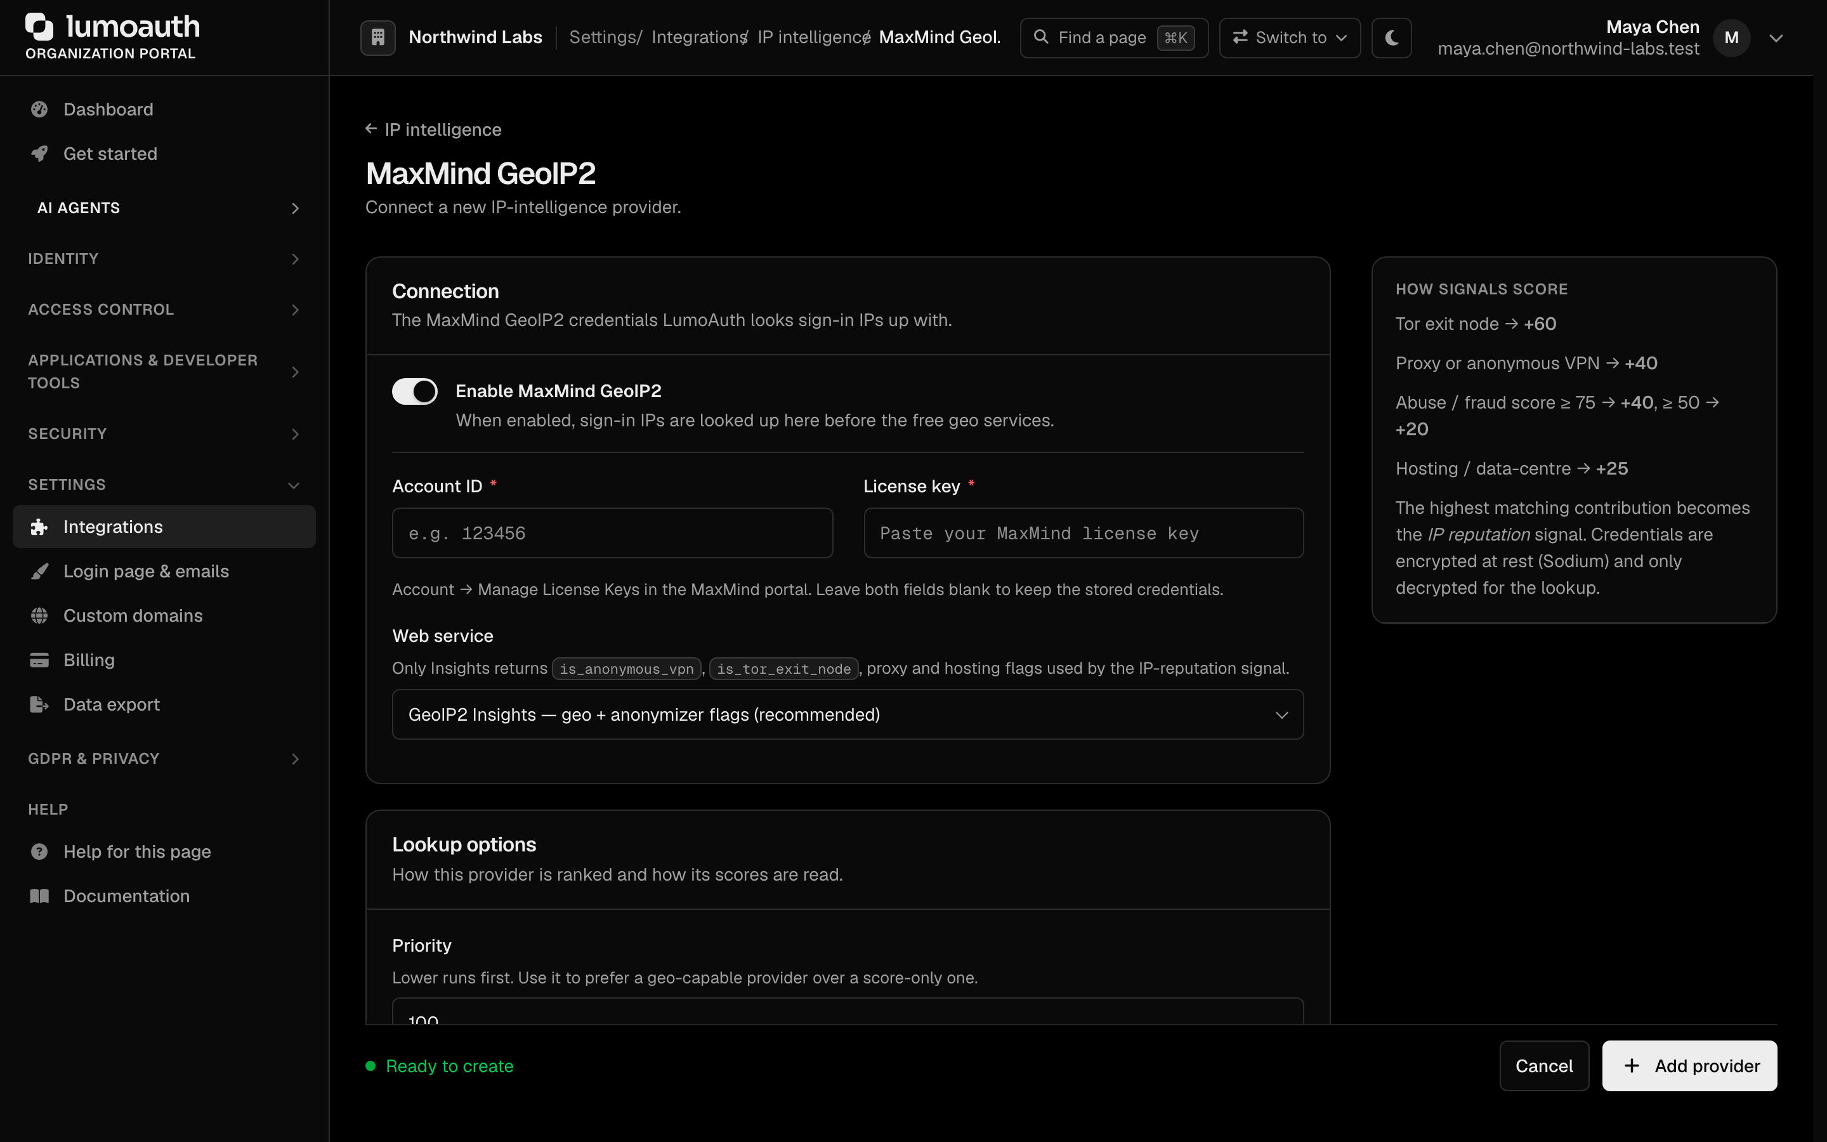Click the Data export file icon

[39, 705]
